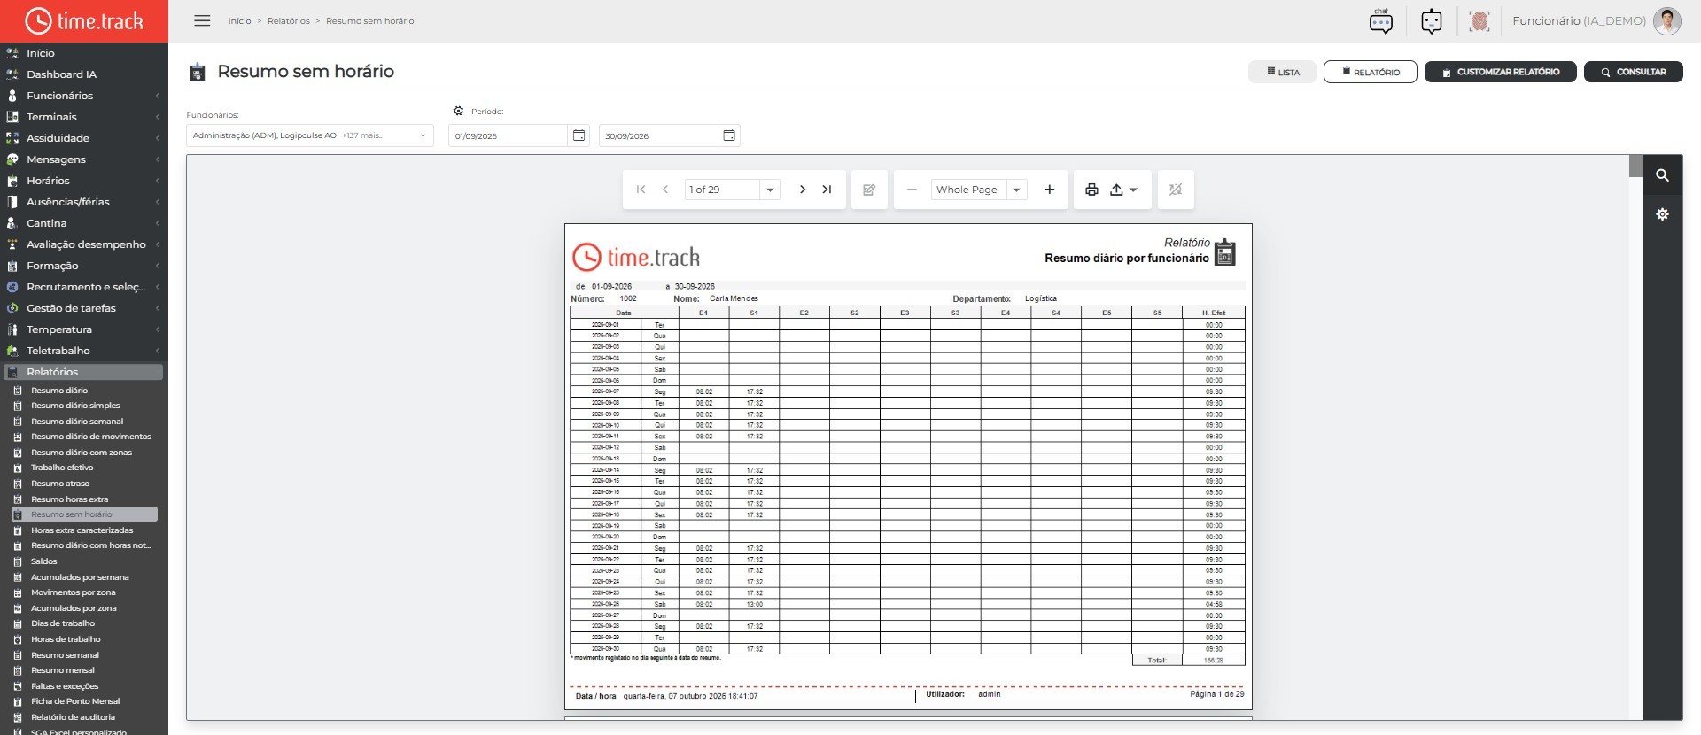Toggle the hamburger menu icon

[202, 21]
